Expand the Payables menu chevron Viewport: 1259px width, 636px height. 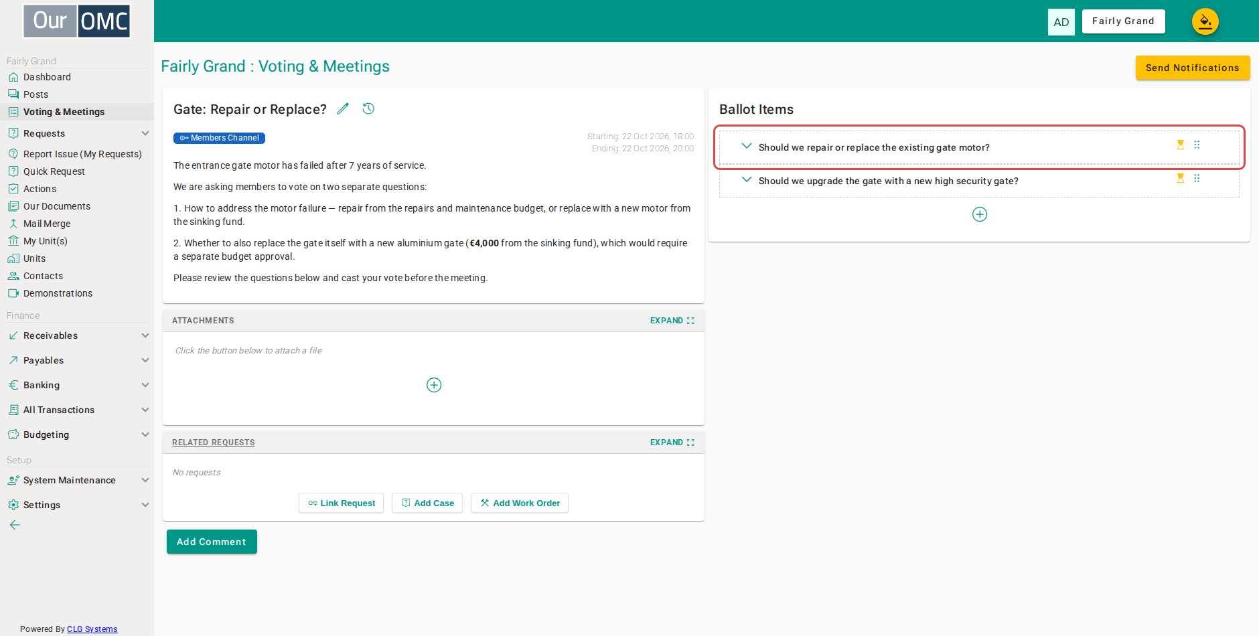145,360
